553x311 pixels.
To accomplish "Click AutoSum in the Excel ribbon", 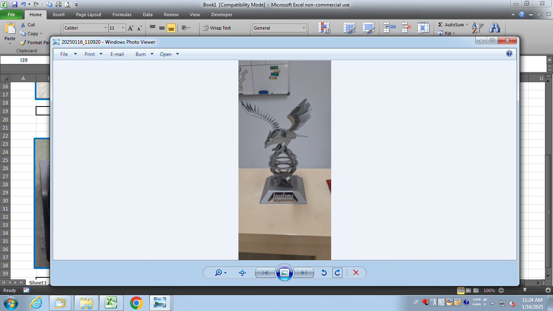I will coord(452,25).
